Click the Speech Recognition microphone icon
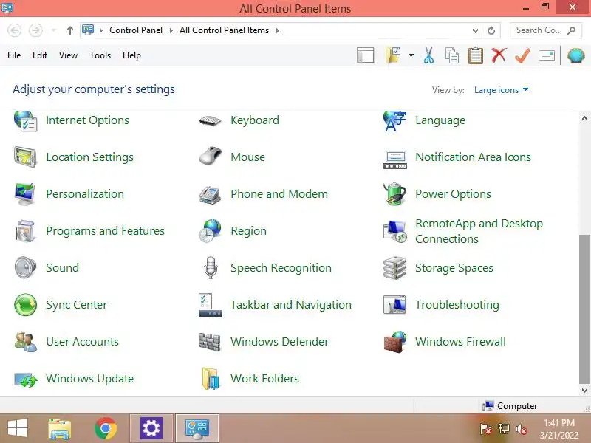 [x=211, y=267]
